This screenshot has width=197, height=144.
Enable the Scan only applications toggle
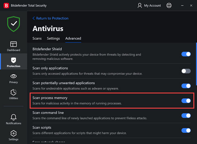tap(186, 71)
